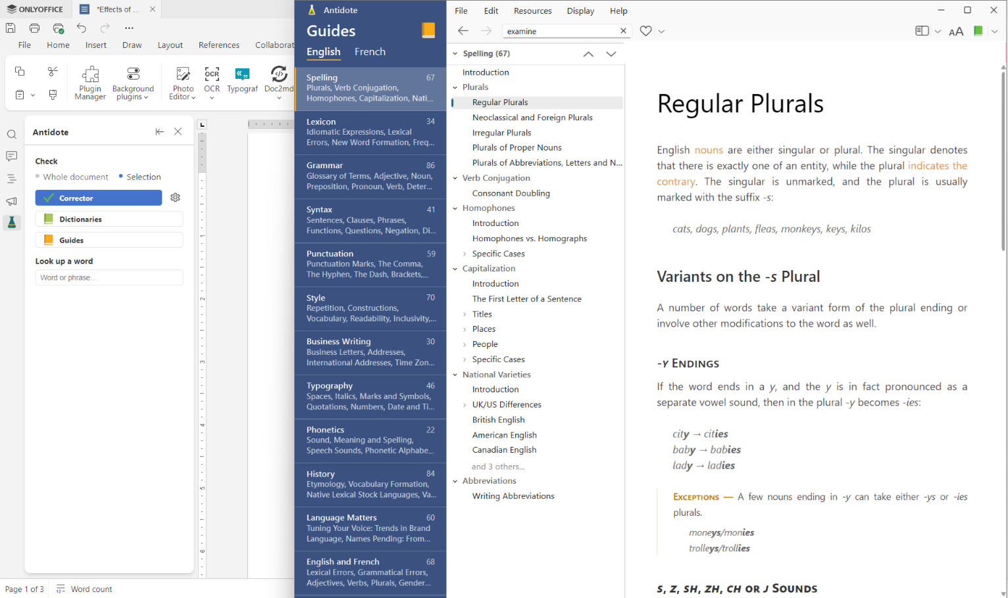Viewport: 1008px width, 598px height.
Task: Follow the 'indicates the contrary' link
Action: click(938, 166)
